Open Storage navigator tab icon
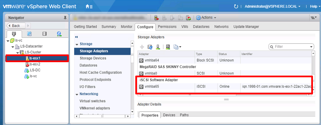Image resolution: width=321 pixels, height=125 pixels. 44,34
